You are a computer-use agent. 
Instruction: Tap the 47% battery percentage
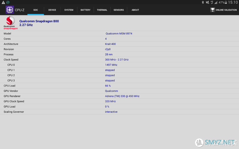click(x=221, y=2)
